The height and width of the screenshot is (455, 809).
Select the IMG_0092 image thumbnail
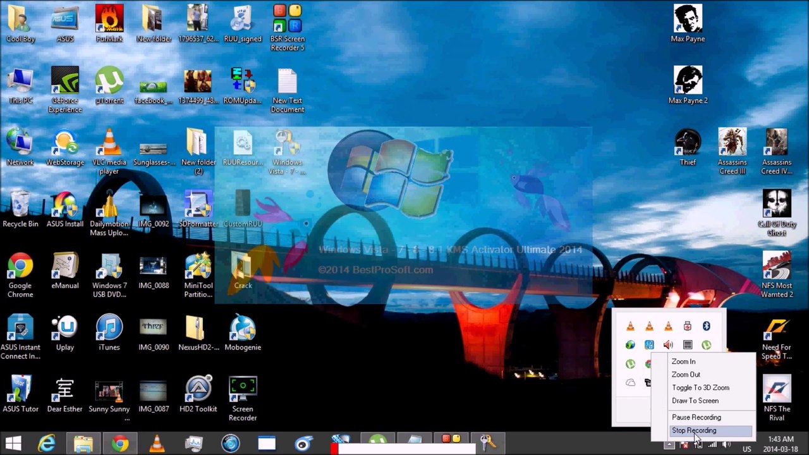(x=154, y=209)
